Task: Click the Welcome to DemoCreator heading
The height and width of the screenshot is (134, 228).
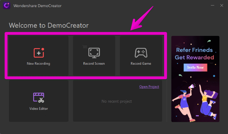Action: point(49,26)
